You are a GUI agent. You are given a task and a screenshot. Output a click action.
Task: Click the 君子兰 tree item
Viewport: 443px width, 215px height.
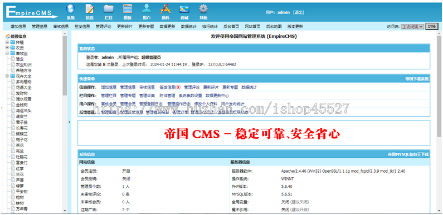pyautogui.click(x=22, y=122)
